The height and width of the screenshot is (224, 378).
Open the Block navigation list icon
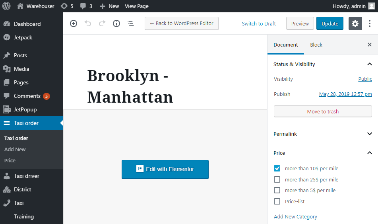point(131,23)
